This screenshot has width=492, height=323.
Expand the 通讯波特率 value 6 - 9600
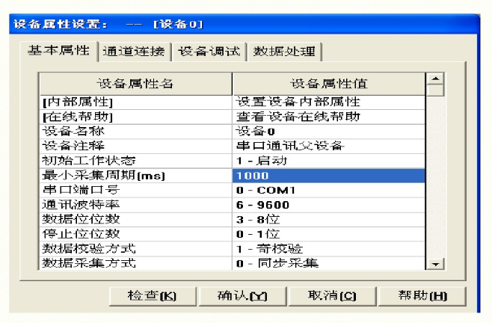[329, 204]
